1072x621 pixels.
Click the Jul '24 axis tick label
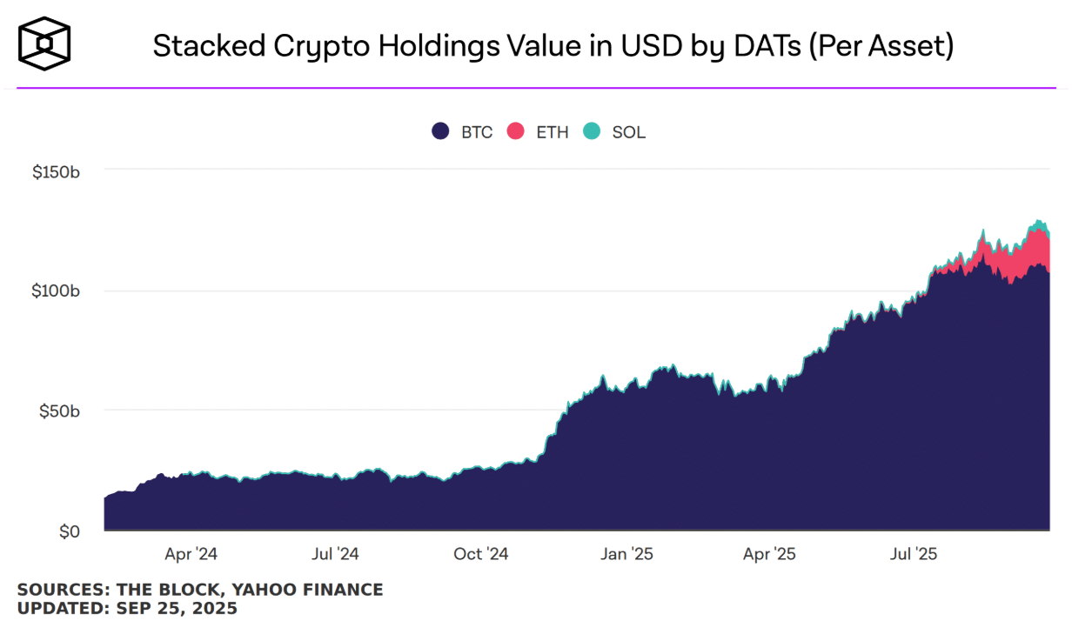click(335, 553)
